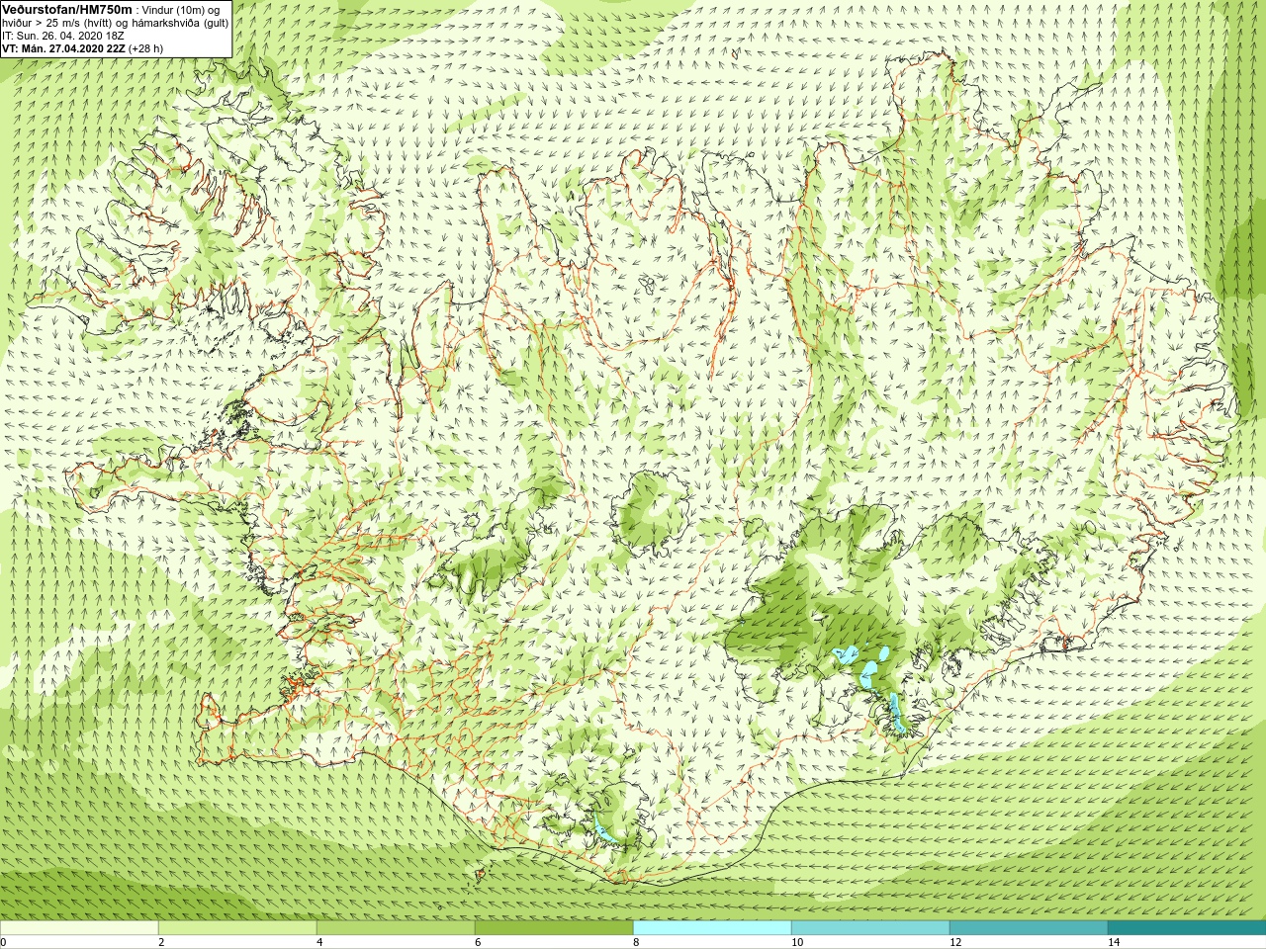Image resolution: width=1266 pixels, height=949 pixels.
Task: Pick the 4–6 m/s green legend swatch
Action: point(396,928)
